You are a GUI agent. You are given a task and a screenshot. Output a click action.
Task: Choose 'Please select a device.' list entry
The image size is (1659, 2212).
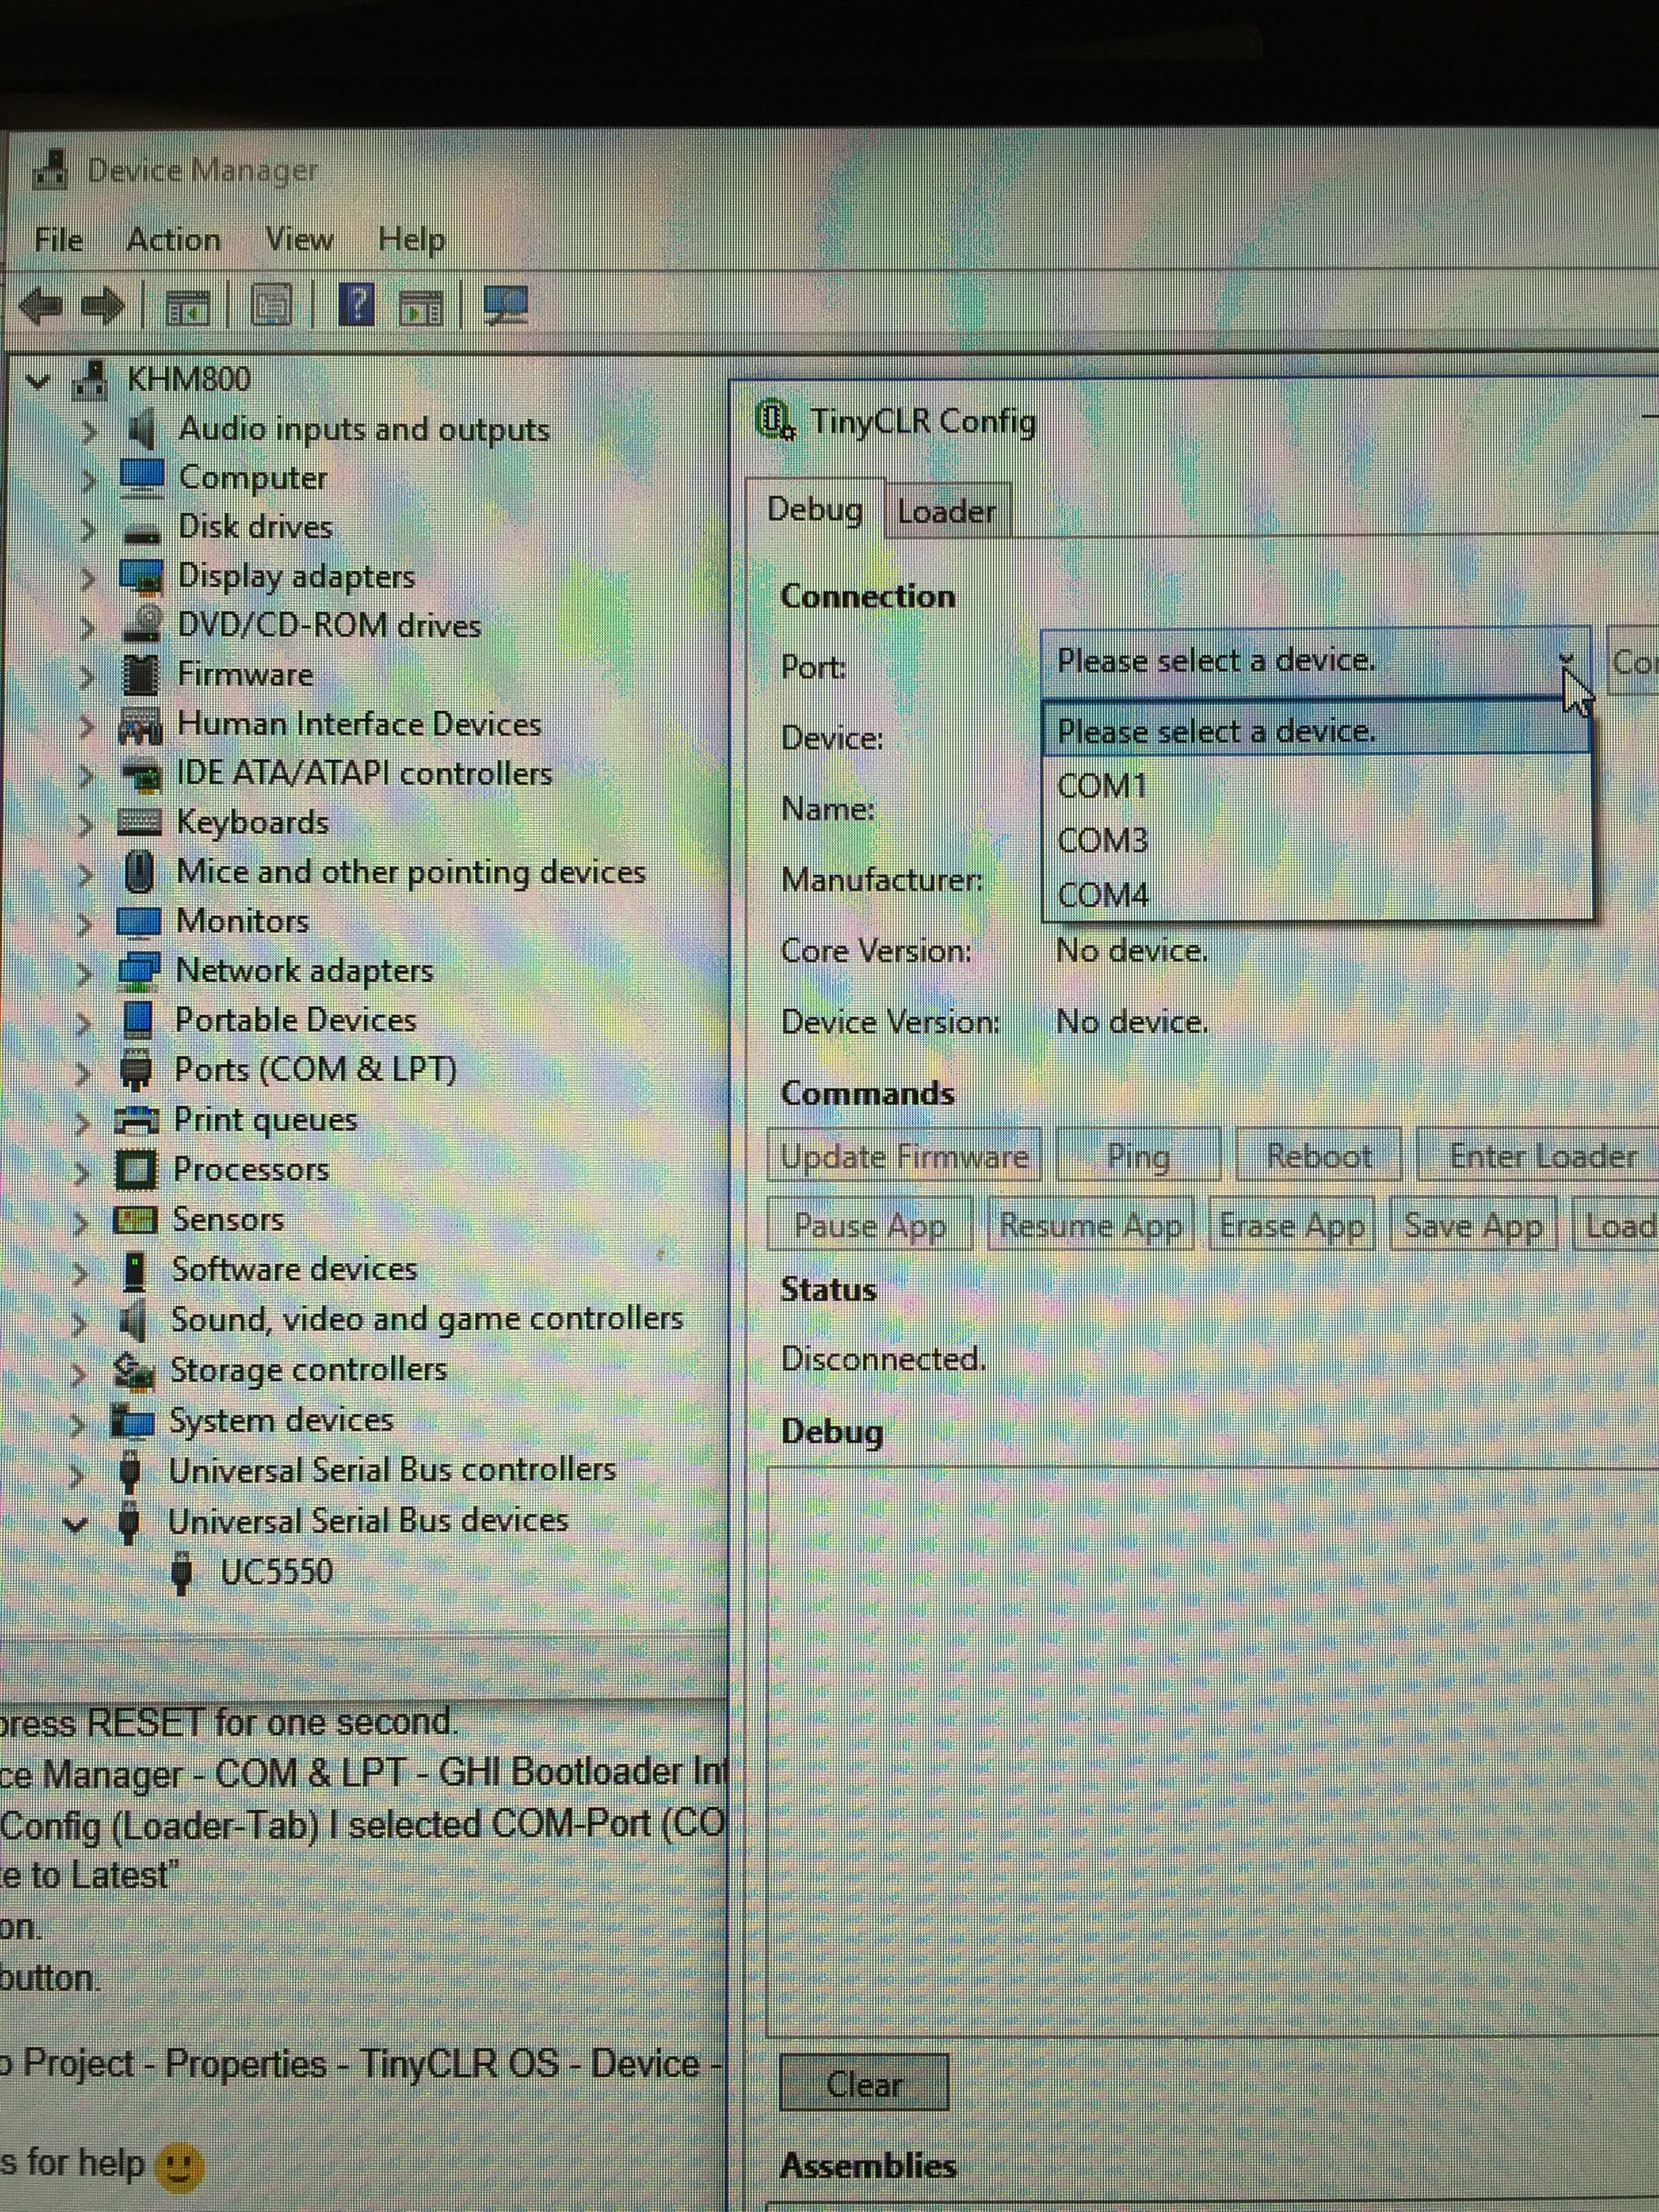1316,731
